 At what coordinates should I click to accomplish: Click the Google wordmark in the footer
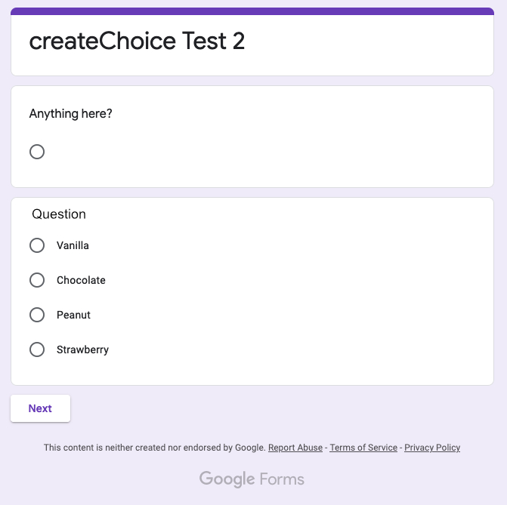click(x=227, y=479)
